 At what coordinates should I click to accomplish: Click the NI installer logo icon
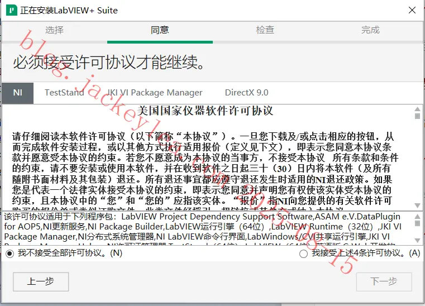click(11, 10)
